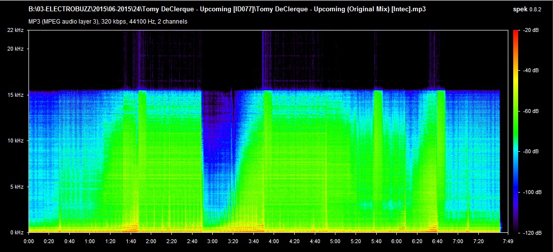
Task: Click the -40 dB scale label
Action: pos(531,71)
